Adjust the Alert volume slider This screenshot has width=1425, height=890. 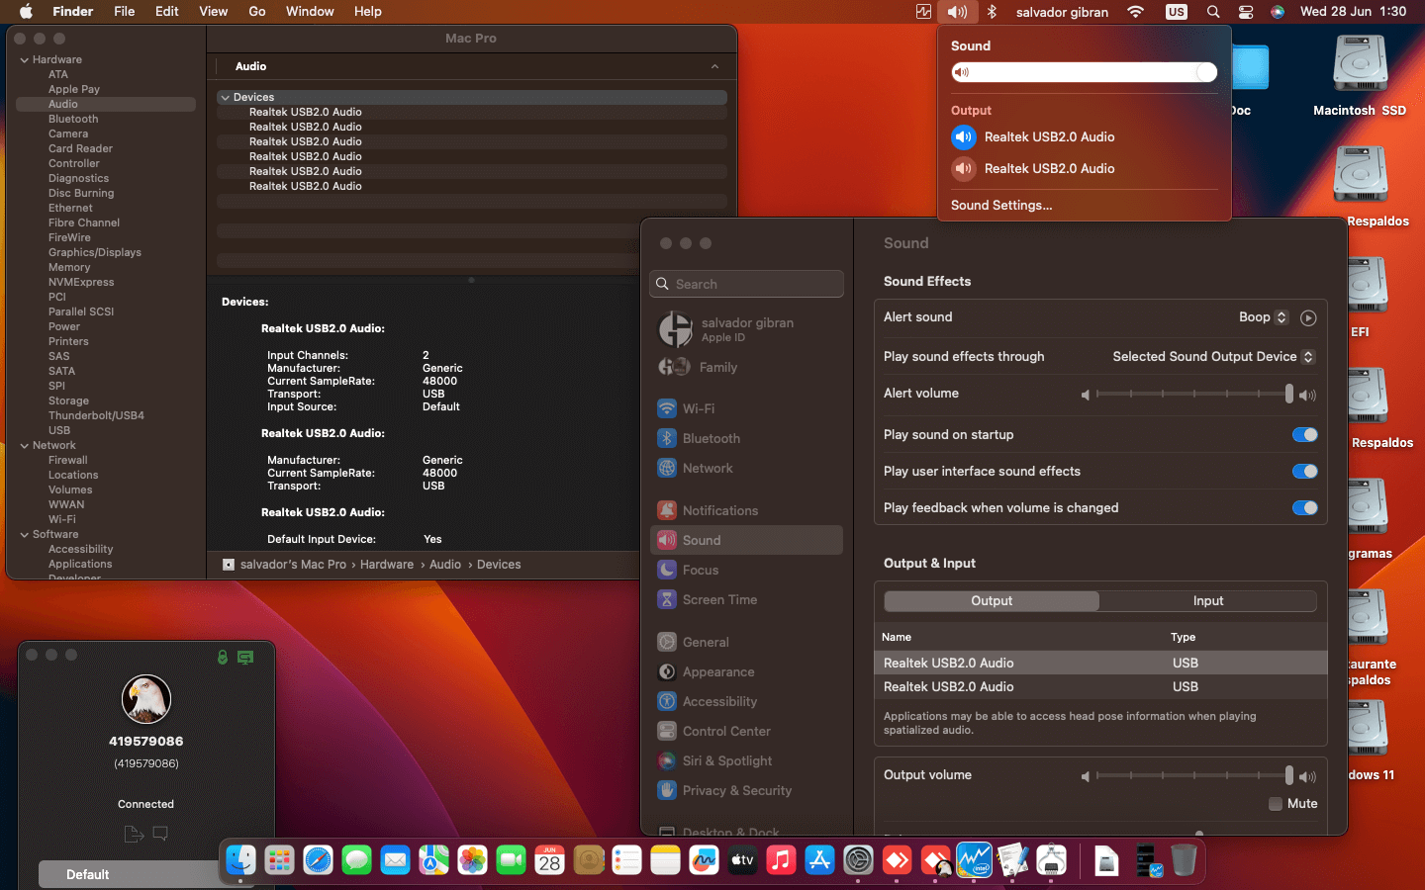(1192, 395)
